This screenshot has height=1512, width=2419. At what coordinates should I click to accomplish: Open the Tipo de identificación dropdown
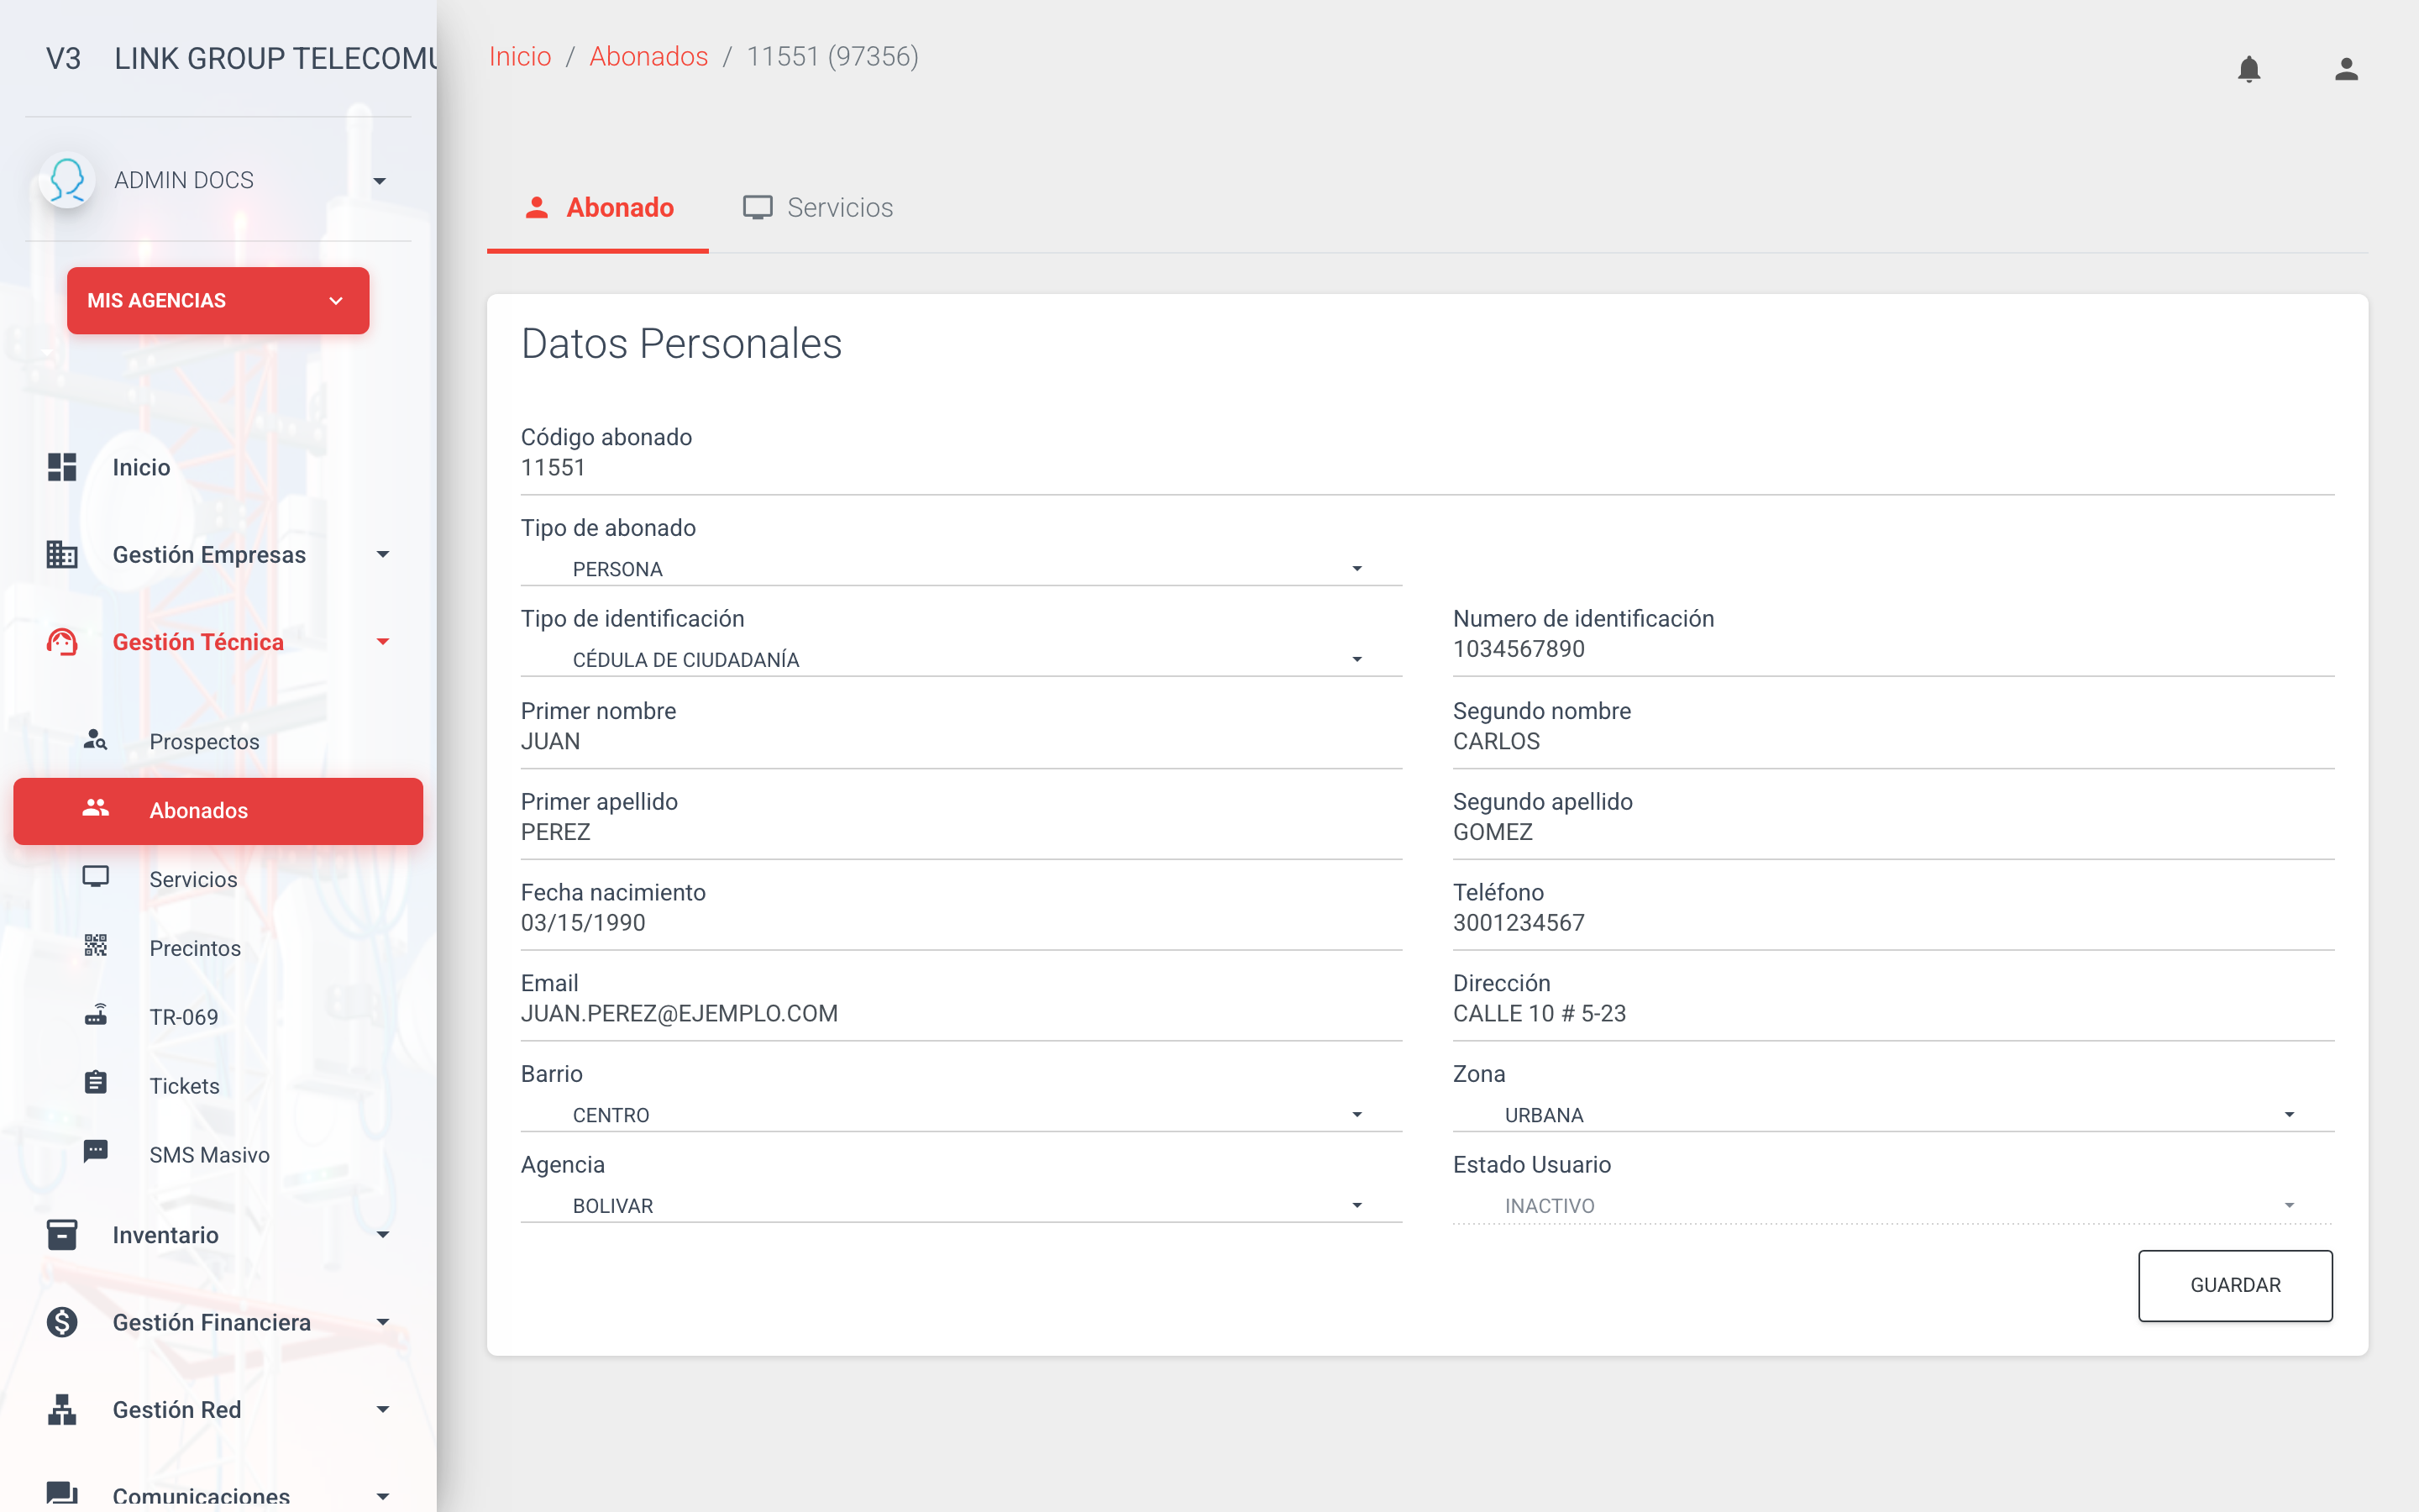(x=961, y=660)
